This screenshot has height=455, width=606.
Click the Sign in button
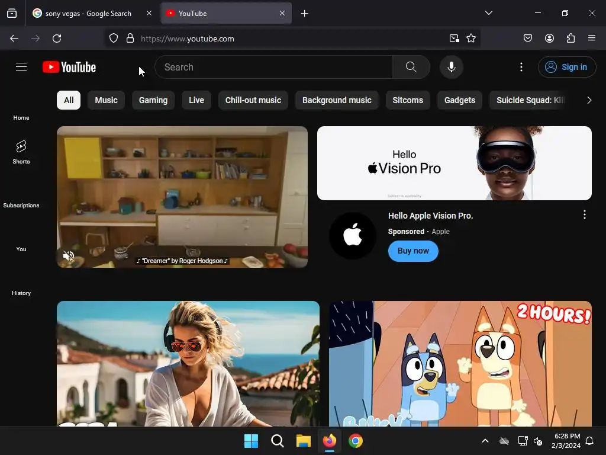click(x=567, y=67)
